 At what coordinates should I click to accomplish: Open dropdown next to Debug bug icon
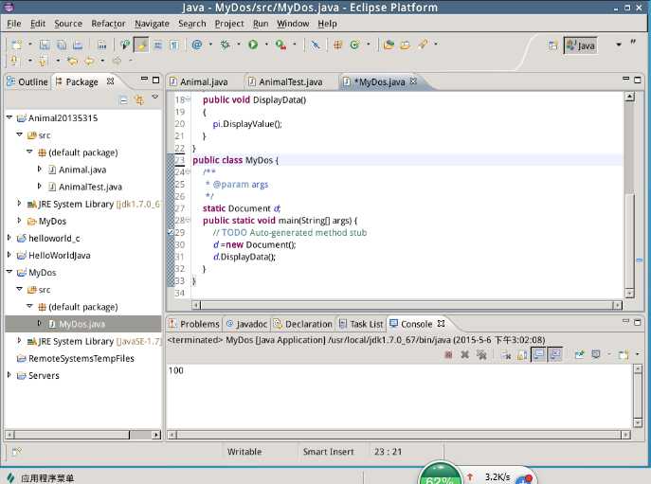click(238, 44)
